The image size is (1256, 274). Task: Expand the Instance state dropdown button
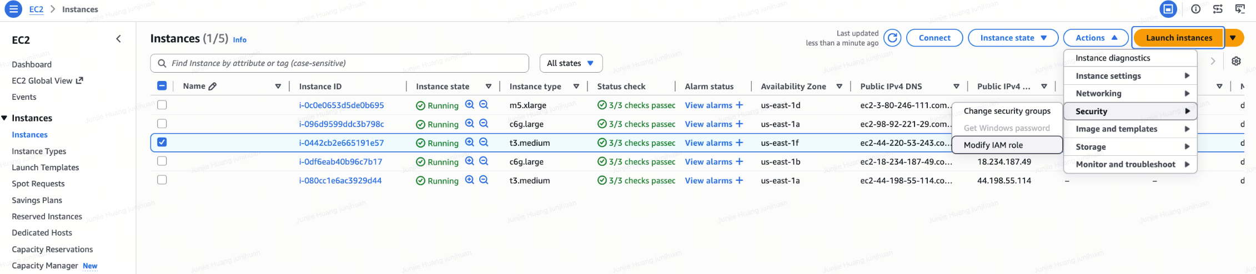point(1013,38)
